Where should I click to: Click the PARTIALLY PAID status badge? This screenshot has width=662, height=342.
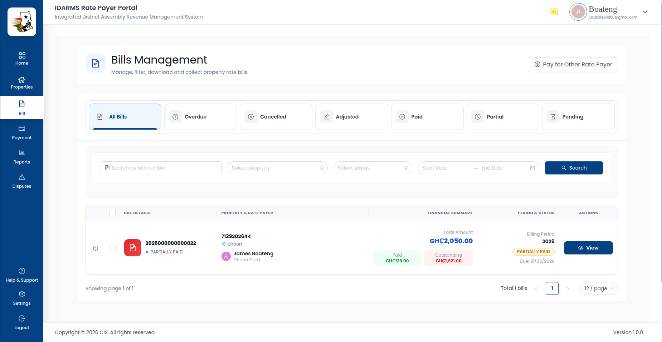[x=534, y=252]
